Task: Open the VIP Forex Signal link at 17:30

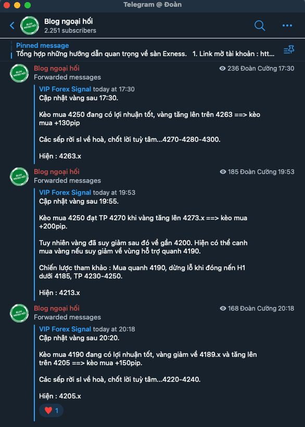Action: [65, 89]
